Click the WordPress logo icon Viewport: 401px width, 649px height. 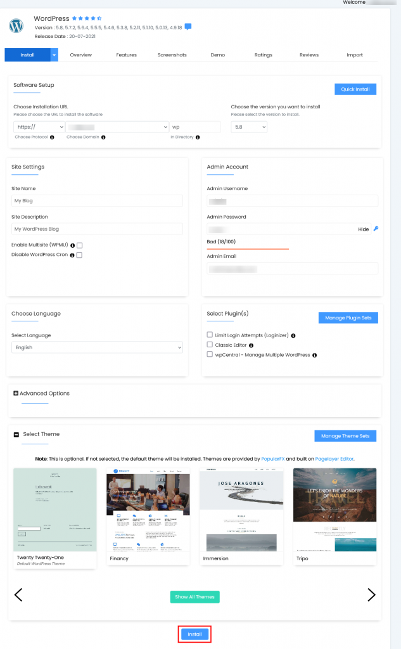16,25
